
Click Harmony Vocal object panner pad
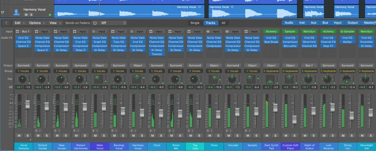tap(137, 79)
